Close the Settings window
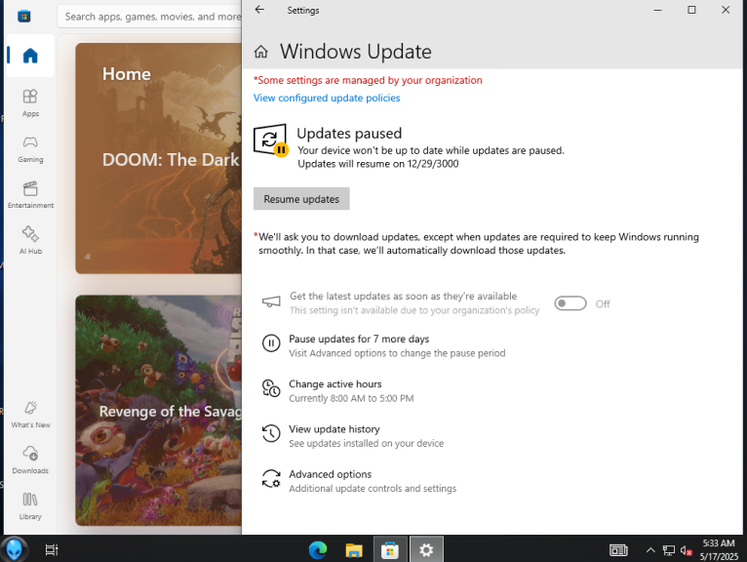 point(726,10)
